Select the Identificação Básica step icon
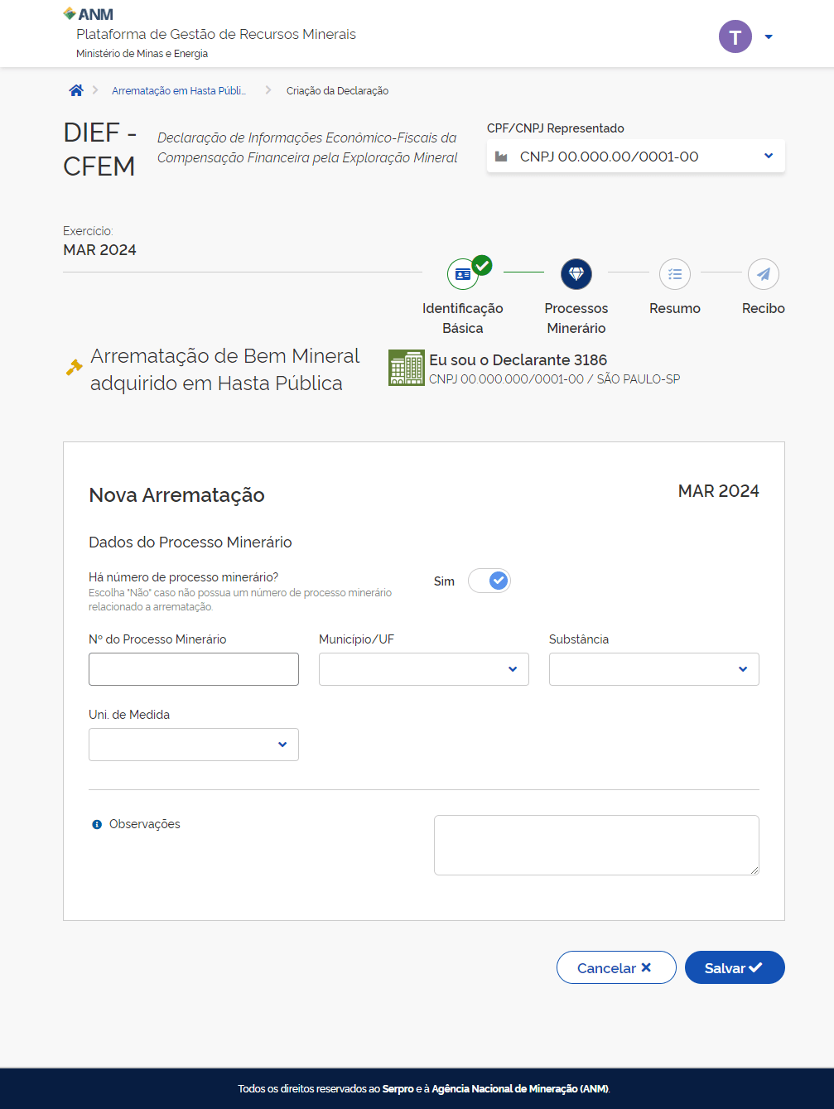Viewport: 834px width, 1109px height. [x=463, y=274]
